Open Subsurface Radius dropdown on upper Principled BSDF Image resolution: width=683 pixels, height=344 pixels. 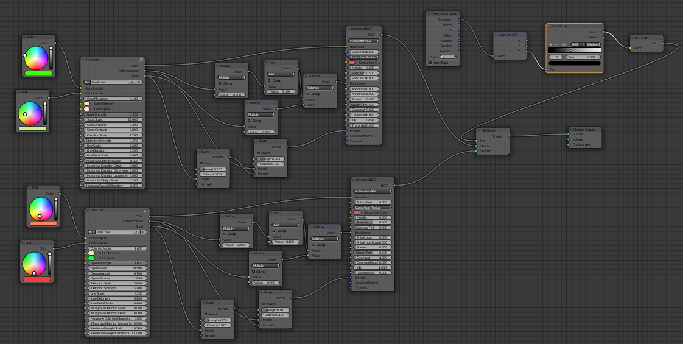(x=363, y=57)
